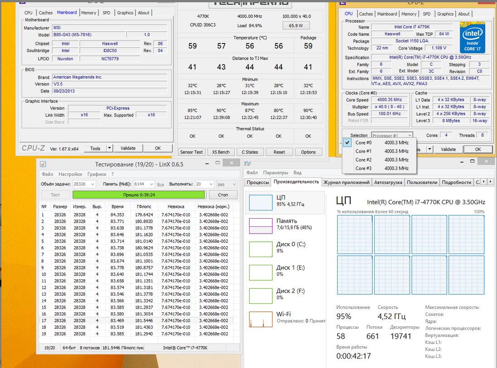Open Параметры menu in Task Manager
The height and width of the screenshot is (368, 497).
coord(275,172)
